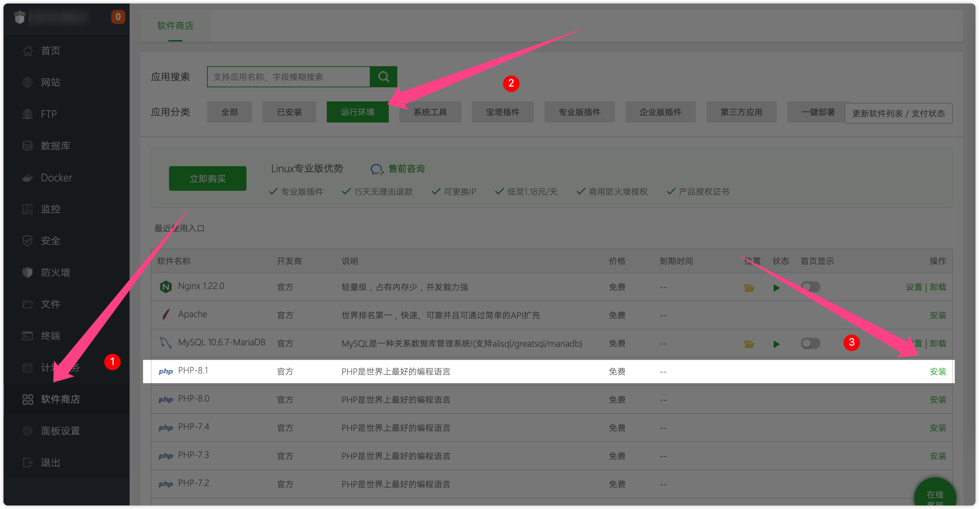This screenshot has height=509, width=979.
Task: Click the BT panel shield logo
Action: click(x=19, y=17)
